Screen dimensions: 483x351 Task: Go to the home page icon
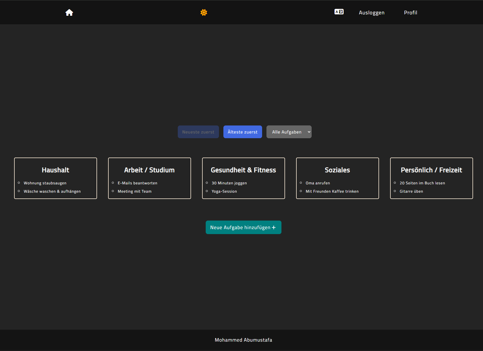click(69, 12)
